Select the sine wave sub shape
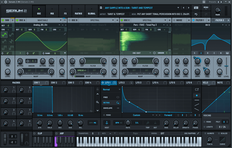Viewport: 232px width, 148px height. 4,35
